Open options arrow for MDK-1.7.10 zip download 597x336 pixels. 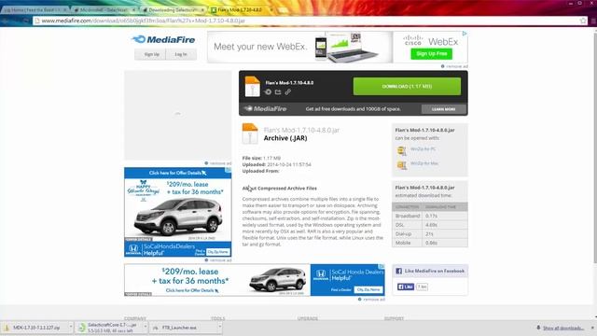coord(71,327)
